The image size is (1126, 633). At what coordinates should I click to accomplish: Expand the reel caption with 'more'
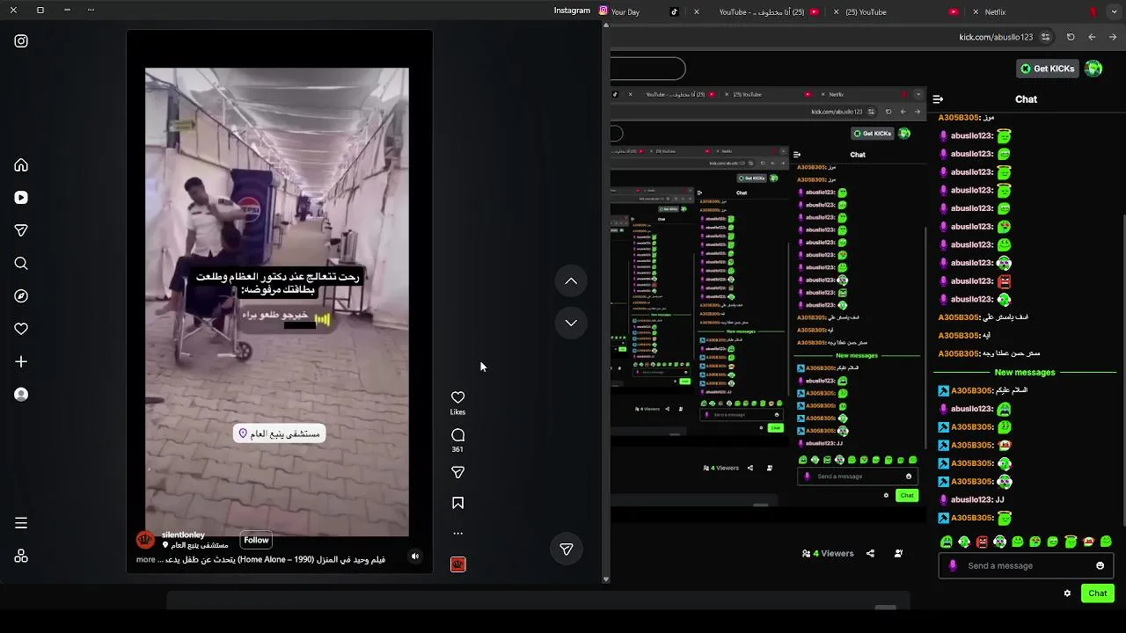pyautogui.click(x=146, y=559)
